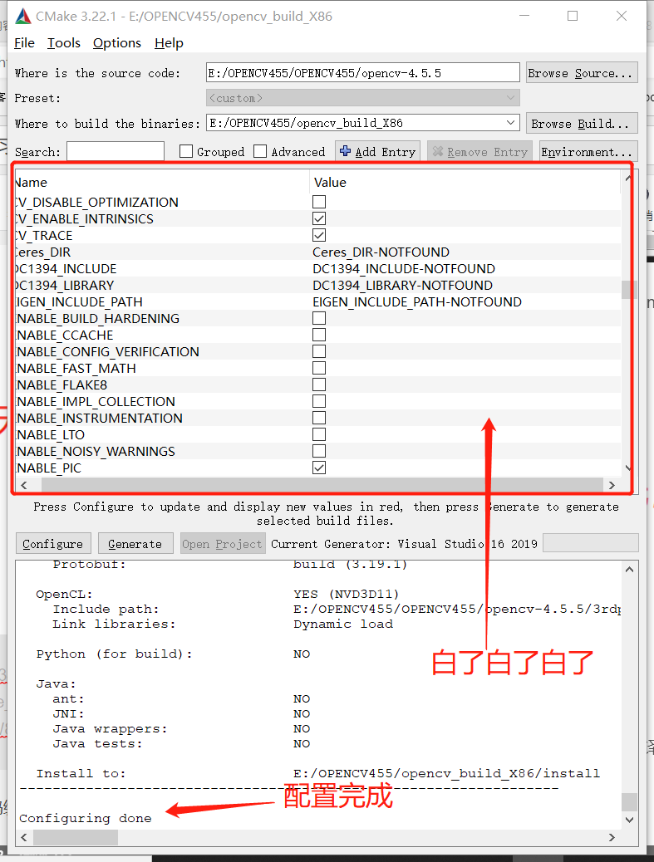
Task: Click the CMake logo icon in title bar
Action: [x=23, y=17]
